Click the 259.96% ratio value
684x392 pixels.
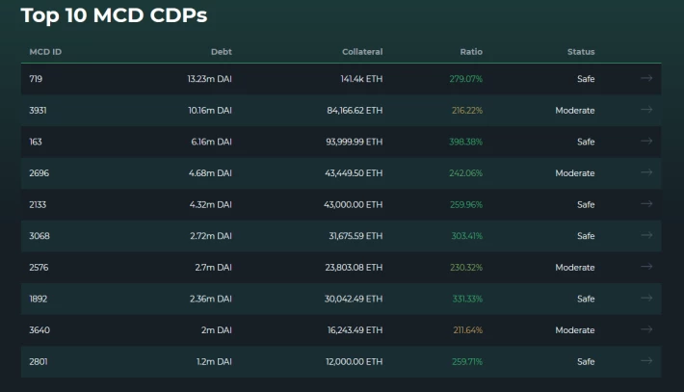[466, 204]
